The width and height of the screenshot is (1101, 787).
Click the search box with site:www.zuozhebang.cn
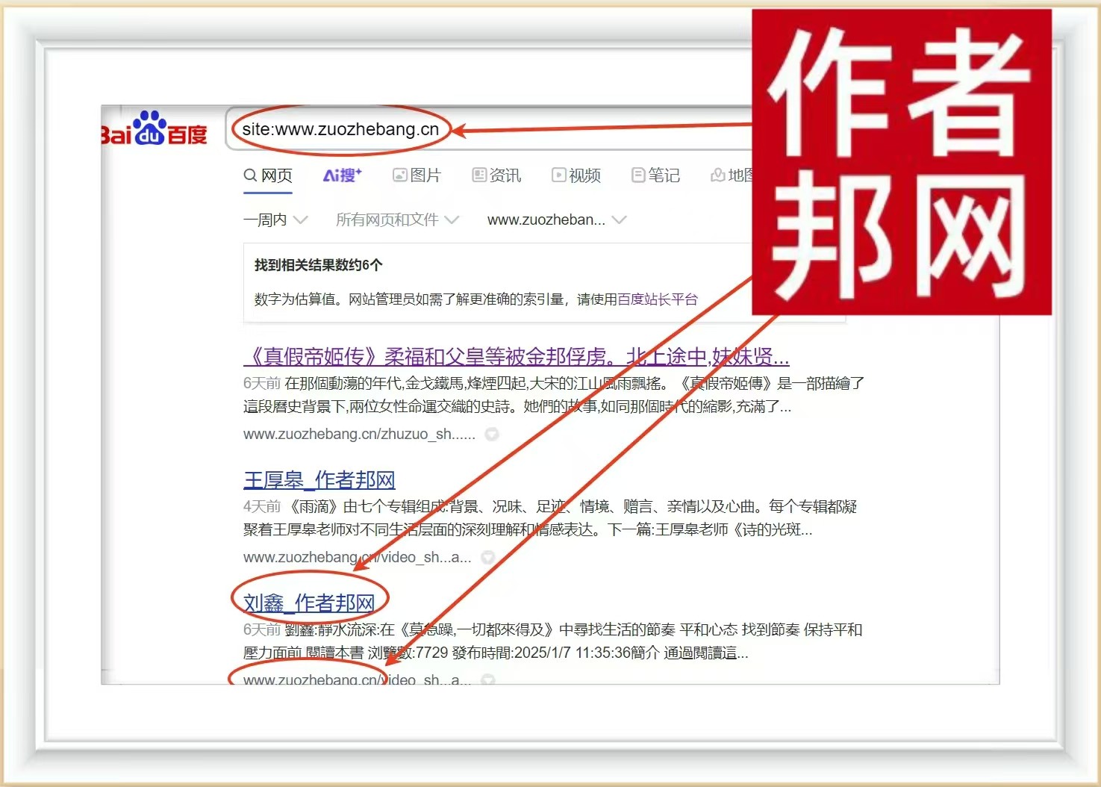coord(340,129)
